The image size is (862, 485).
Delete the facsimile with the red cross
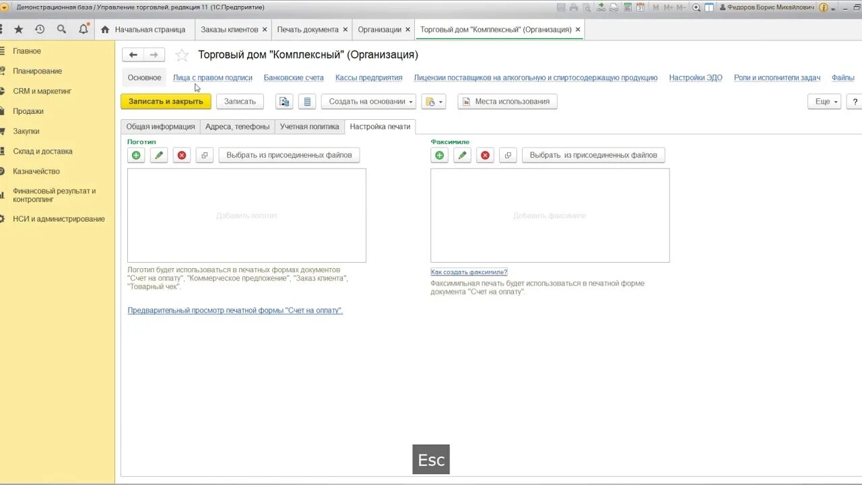point(485,155)
